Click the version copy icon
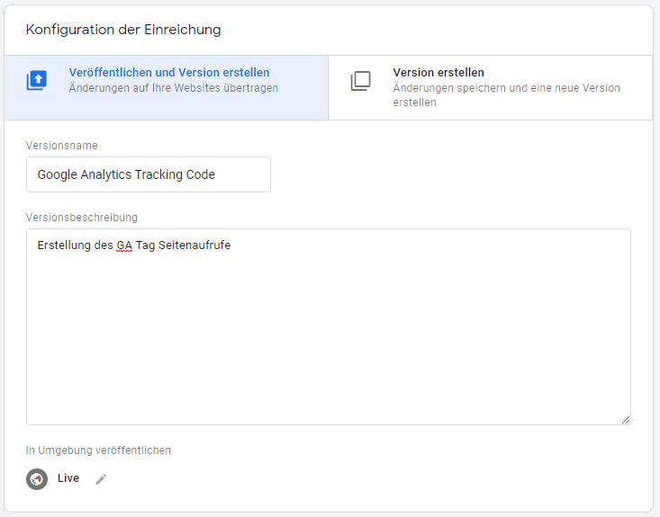This screenshot has height=517, width=660. pyautogui.click(x=361, y=81)
